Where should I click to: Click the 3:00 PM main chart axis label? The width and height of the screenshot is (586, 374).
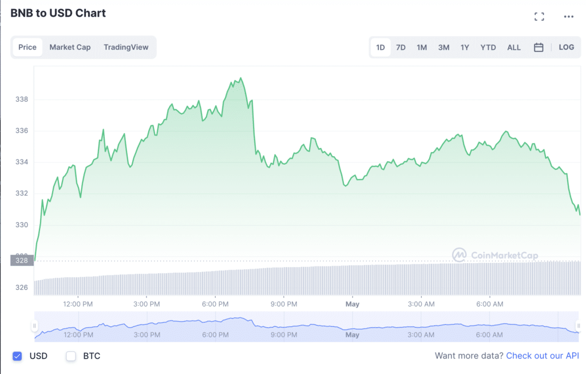click(146, 304)
